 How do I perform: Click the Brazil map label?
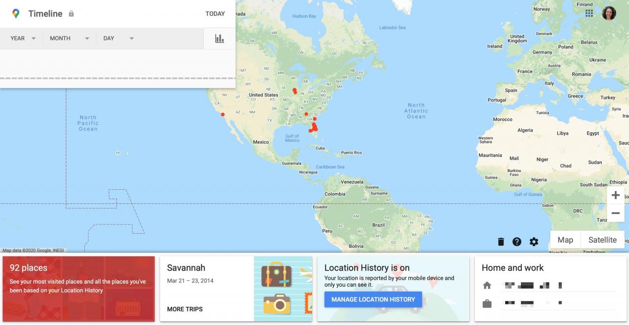coord(378,225)
